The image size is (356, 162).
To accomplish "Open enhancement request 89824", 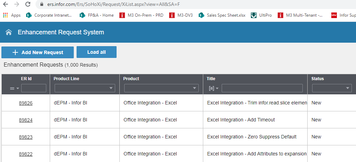I will pos(26,120).
